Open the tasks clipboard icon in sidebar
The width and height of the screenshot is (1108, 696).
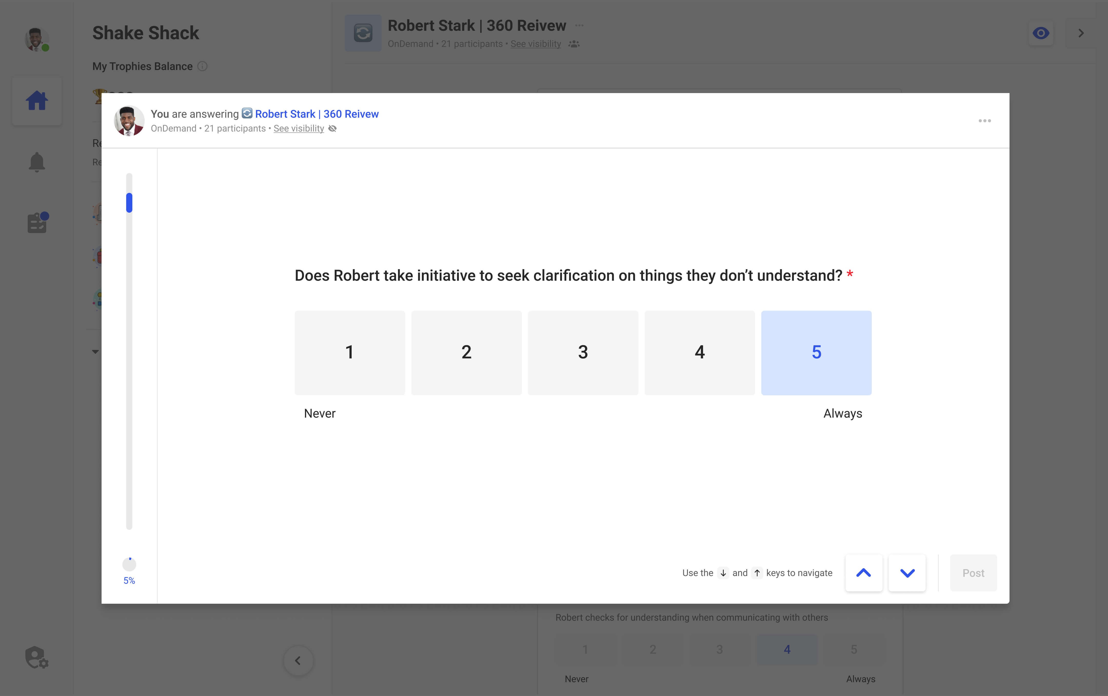pos(38,223)
